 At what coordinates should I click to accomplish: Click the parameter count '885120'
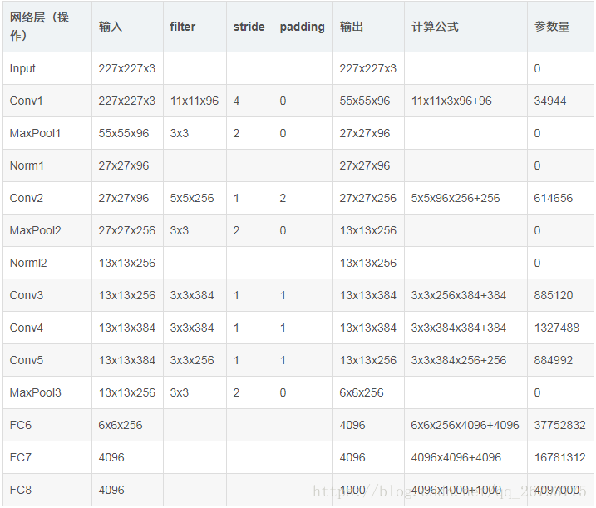pyautogui.click(x=553, y=295)
